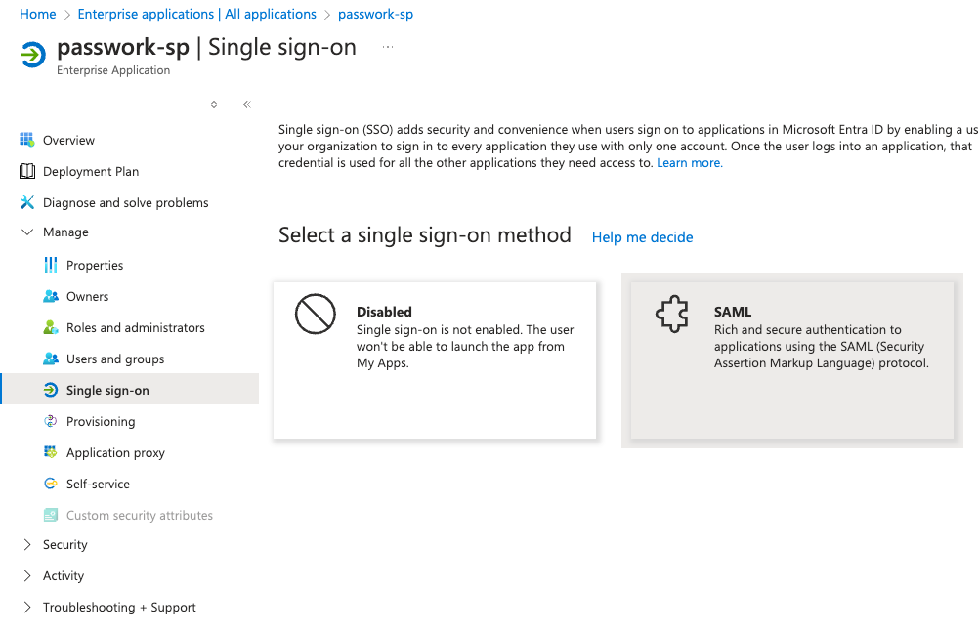Open the Overview page from the sidebar
The width and height of the screenshot is (979, 633).
click(68, 140)
